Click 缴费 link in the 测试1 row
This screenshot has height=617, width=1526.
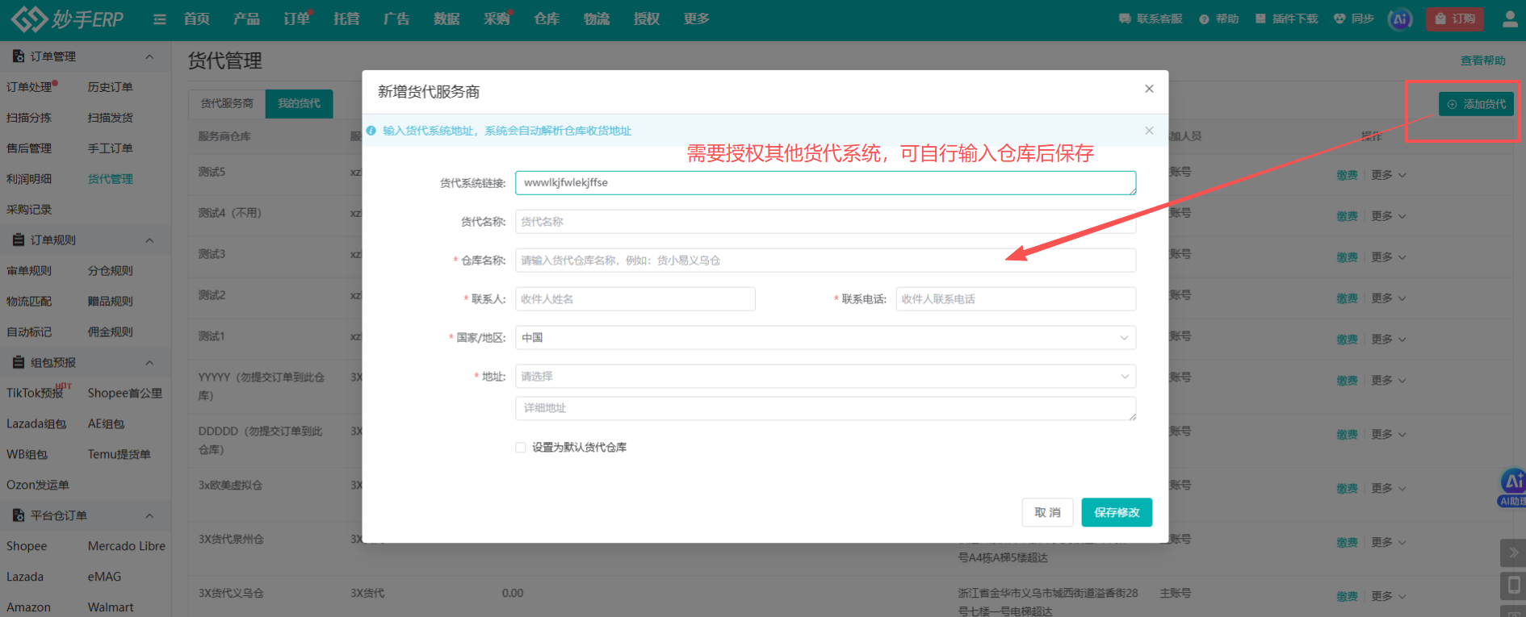coord(1347,340)
